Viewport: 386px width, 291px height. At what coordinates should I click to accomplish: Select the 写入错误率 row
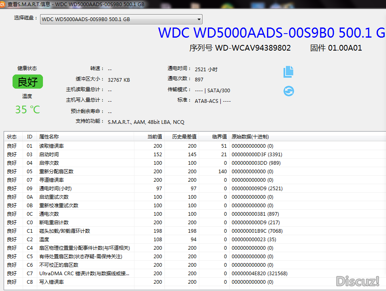tap(195, 282)
